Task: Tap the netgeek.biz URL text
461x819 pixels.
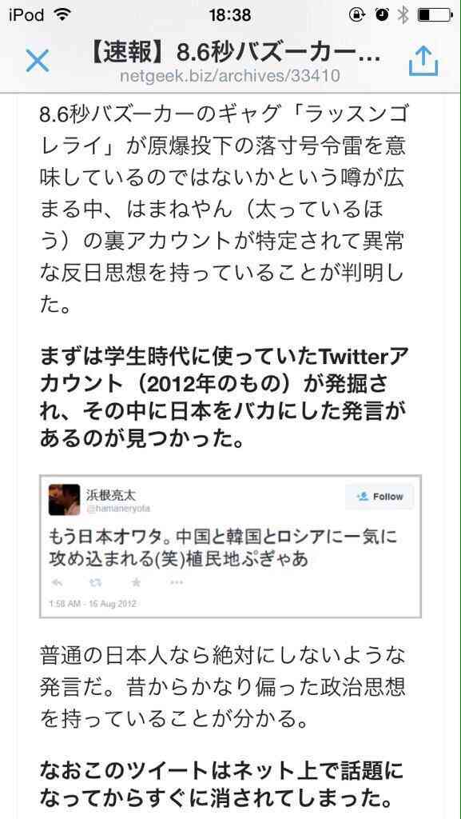Action: 230,76
